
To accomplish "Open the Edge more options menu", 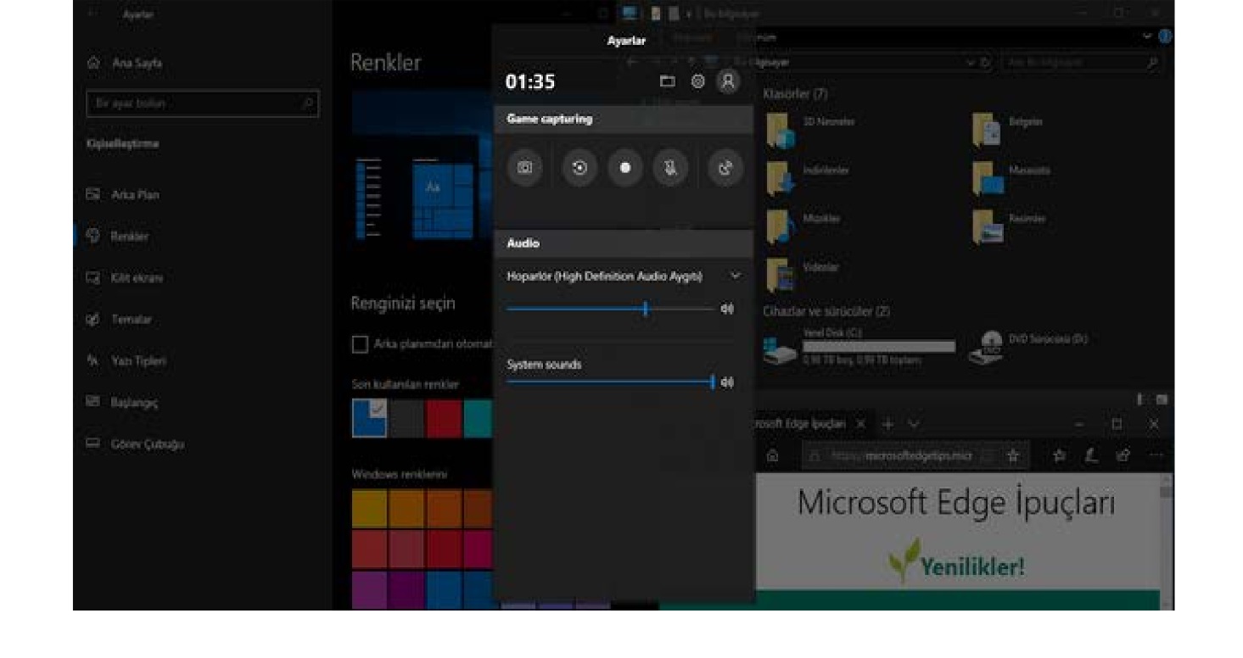I will pyautogui.click(x=1156, y=455).
